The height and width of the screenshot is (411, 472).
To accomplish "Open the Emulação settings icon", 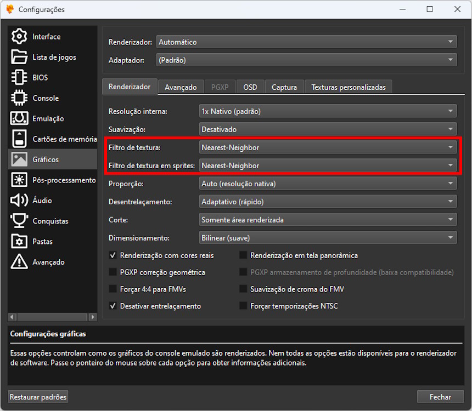I will coord(19,118).
